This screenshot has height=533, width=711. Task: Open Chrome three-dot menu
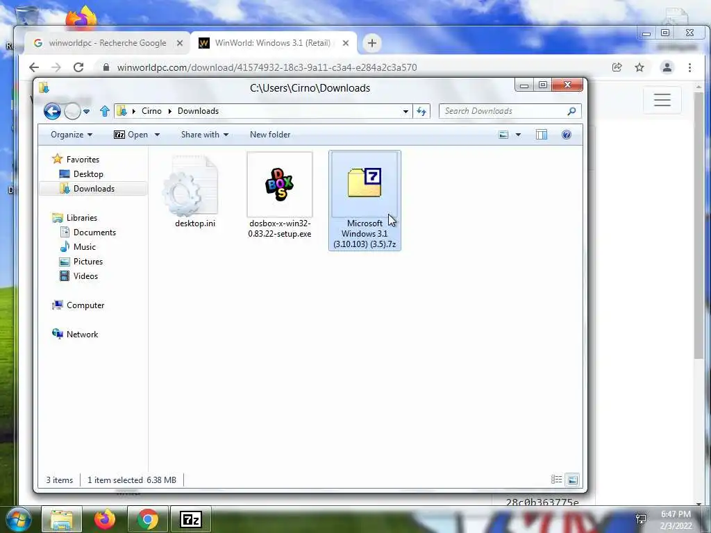(689, 67)
